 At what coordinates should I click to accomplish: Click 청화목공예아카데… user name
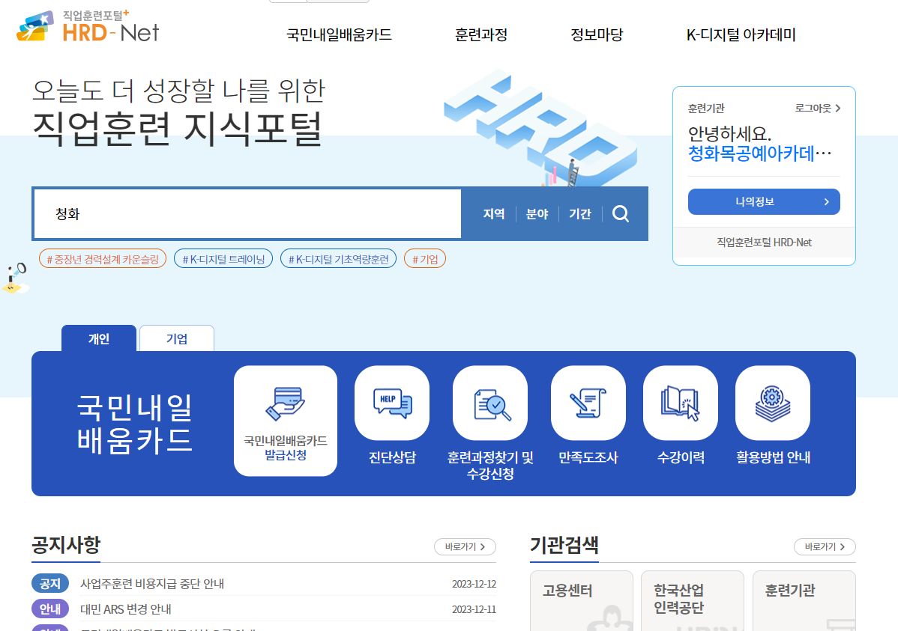click(x=759, y=153)
